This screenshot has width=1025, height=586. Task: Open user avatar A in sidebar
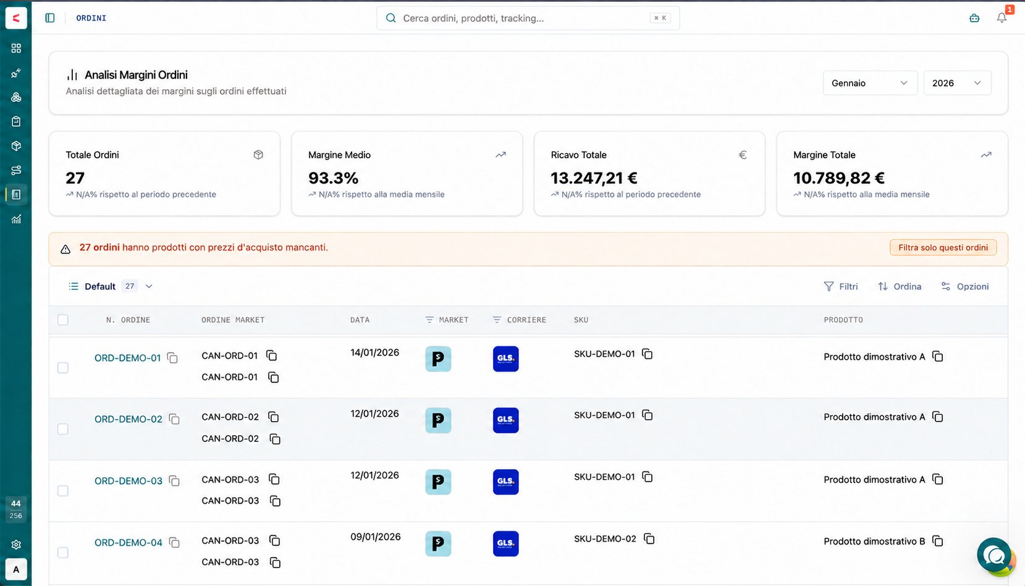[x=16, y=569]
